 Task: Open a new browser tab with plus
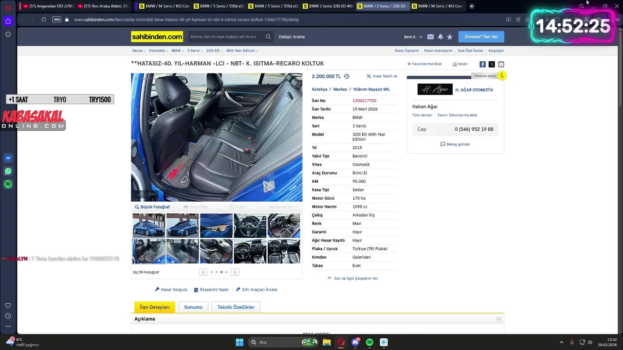[472, 6]
